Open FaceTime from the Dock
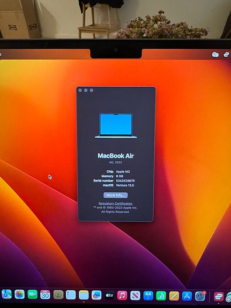 pos(33,295)
